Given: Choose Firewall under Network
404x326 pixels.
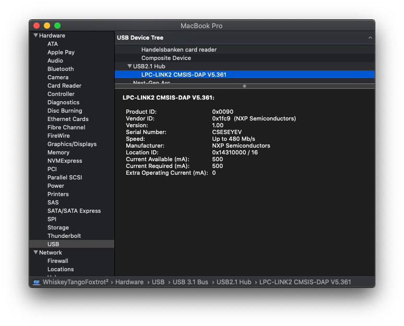Looking at the screenshot, I should coord(58,261).
